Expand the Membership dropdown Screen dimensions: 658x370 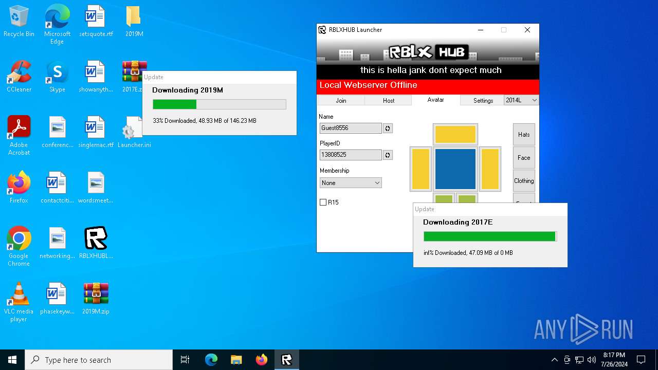pos(351,183)
